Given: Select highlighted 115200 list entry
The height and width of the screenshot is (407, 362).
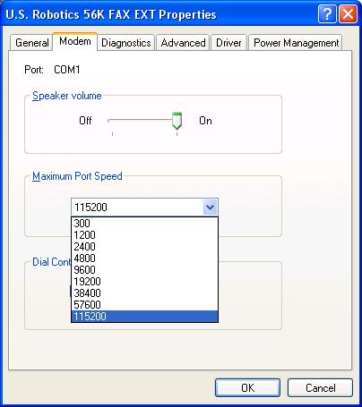Looking at the screenshot, I should coord(144,317).
